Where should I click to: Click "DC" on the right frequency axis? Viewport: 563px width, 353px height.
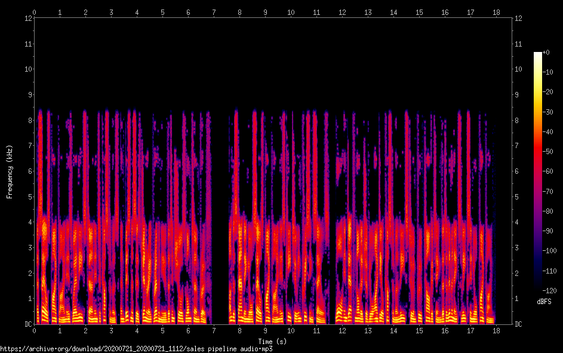(518, 324)
